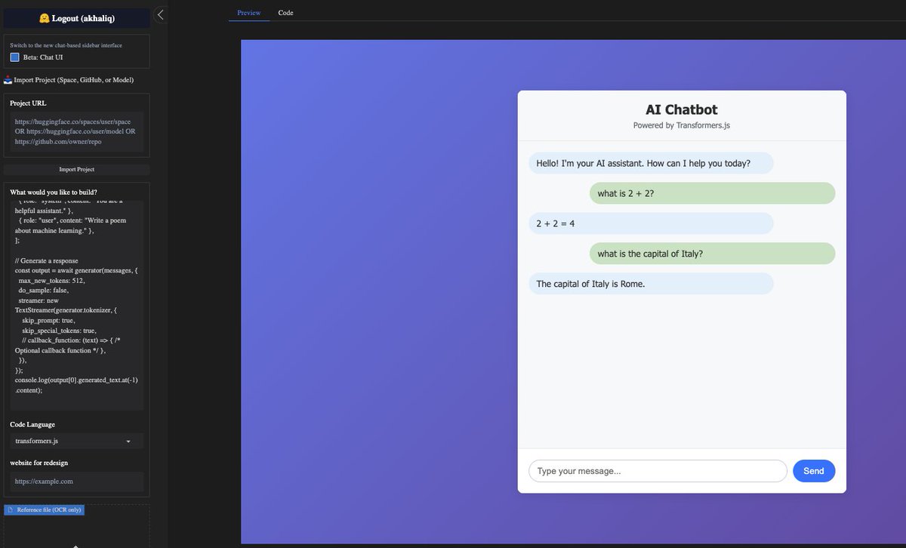Click the AI Chatbot heading
Screen dimensions: 906x548
pyautogui.click(x=682, y=109)
